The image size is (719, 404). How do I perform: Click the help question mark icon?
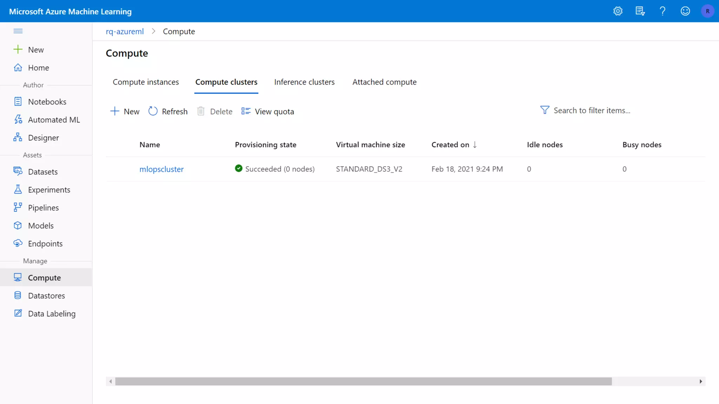pyautogui.click(x=662, y=11)
